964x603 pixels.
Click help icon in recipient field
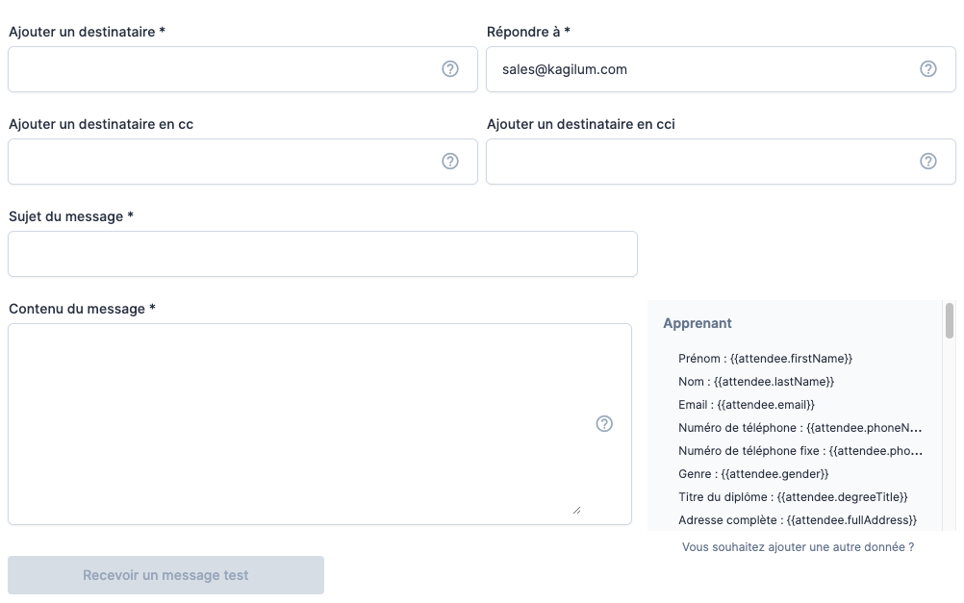click(x=450, y=69)
